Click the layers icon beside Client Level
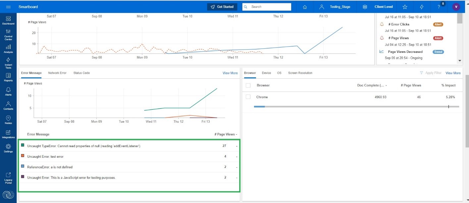 tap(365, 7)
